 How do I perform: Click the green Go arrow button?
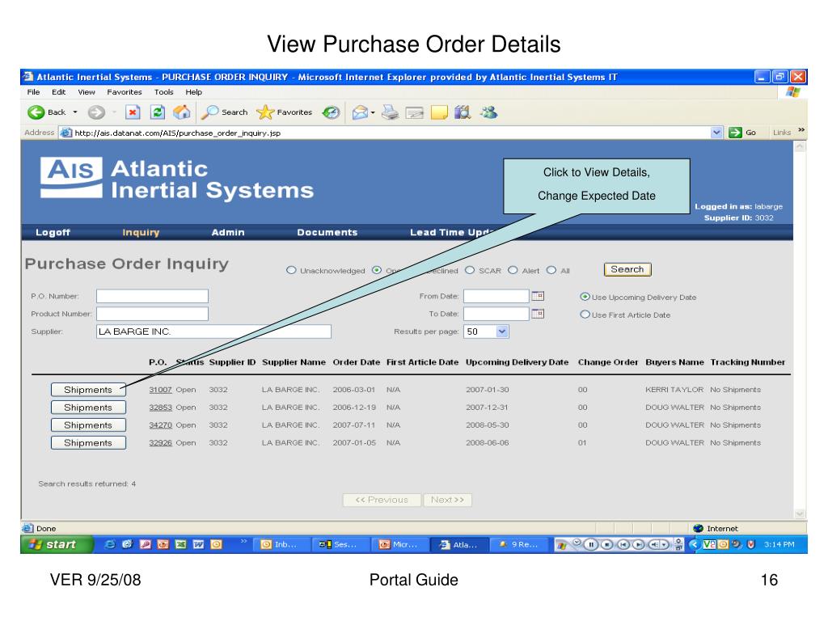(x=735, y=133)
